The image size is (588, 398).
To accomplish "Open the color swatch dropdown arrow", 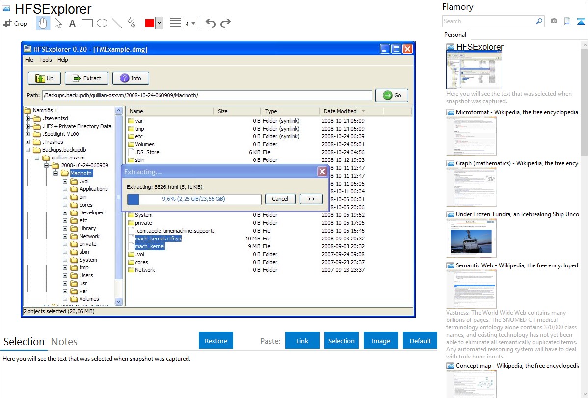I will [160, 23].
